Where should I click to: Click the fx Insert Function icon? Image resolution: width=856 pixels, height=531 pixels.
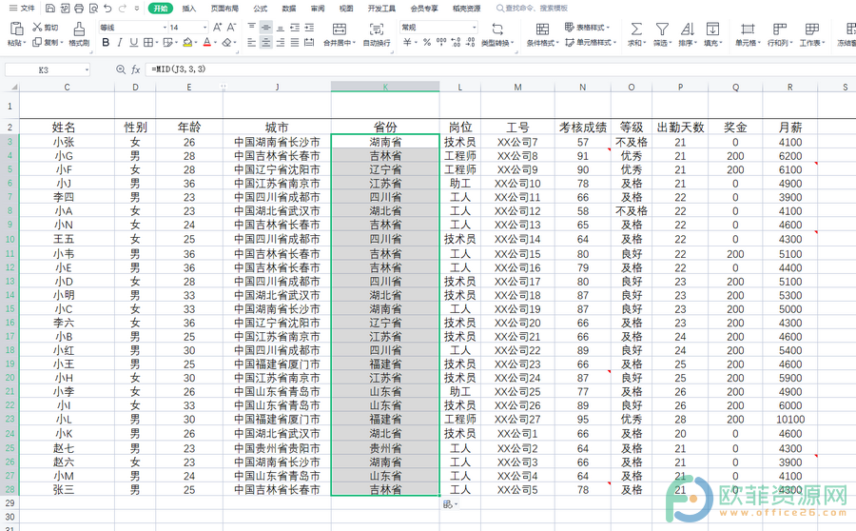(x=135, y=69)
